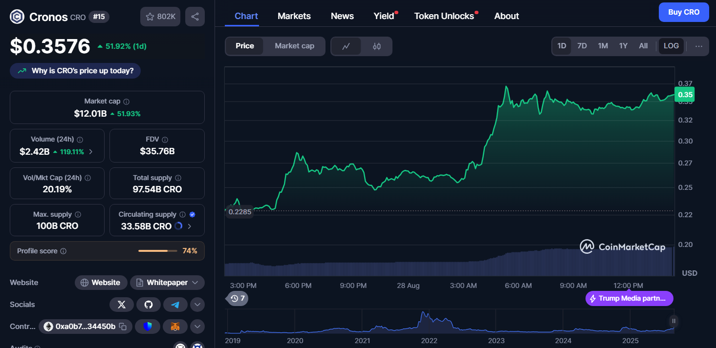Open Circulating supply details chevron
This screenshot has width=716, height=348.
[x=190, y=226]
